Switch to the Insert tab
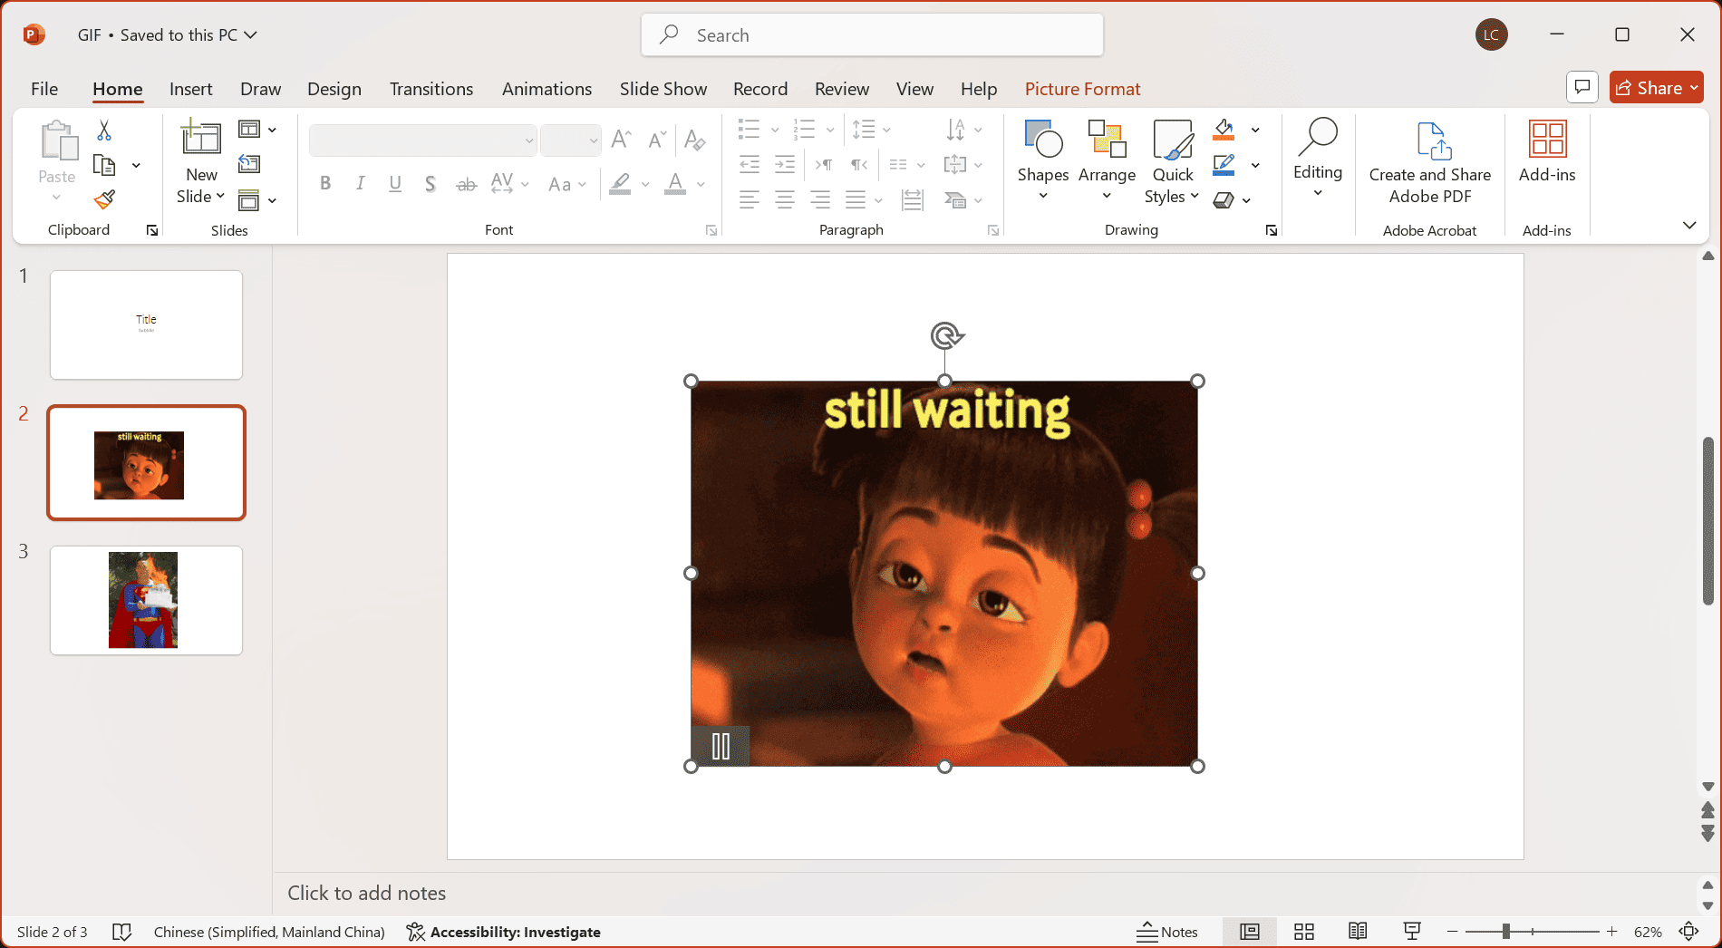 click(190, 89)
